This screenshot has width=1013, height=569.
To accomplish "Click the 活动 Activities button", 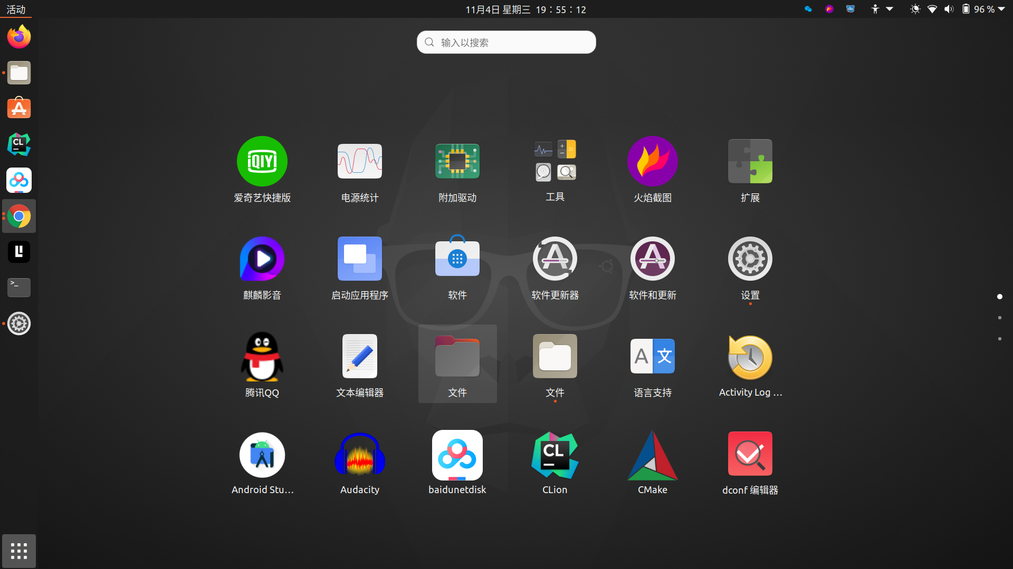I will 16,9.
